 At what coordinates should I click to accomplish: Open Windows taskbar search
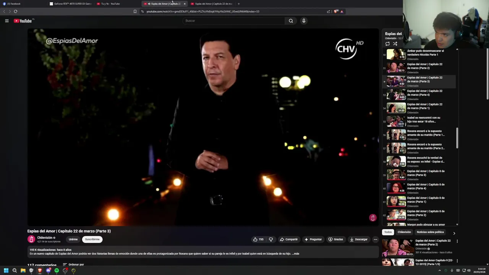point(15,270)
